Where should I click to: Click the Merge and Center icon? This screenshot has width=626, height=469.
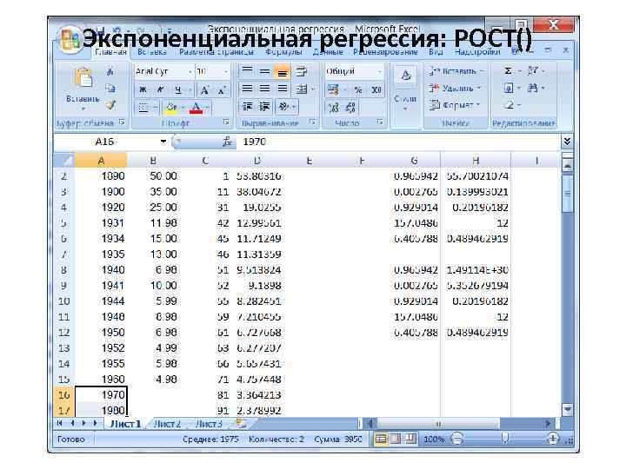coord(302,89)
